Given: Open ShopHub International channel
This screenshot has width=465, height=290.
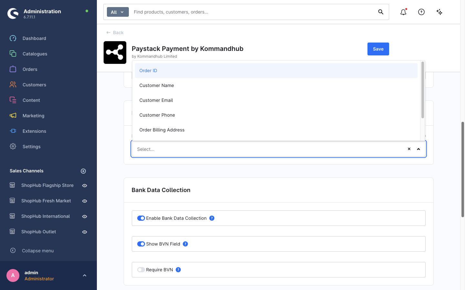Looking at the screenshot, I should [x=46, y=216].
